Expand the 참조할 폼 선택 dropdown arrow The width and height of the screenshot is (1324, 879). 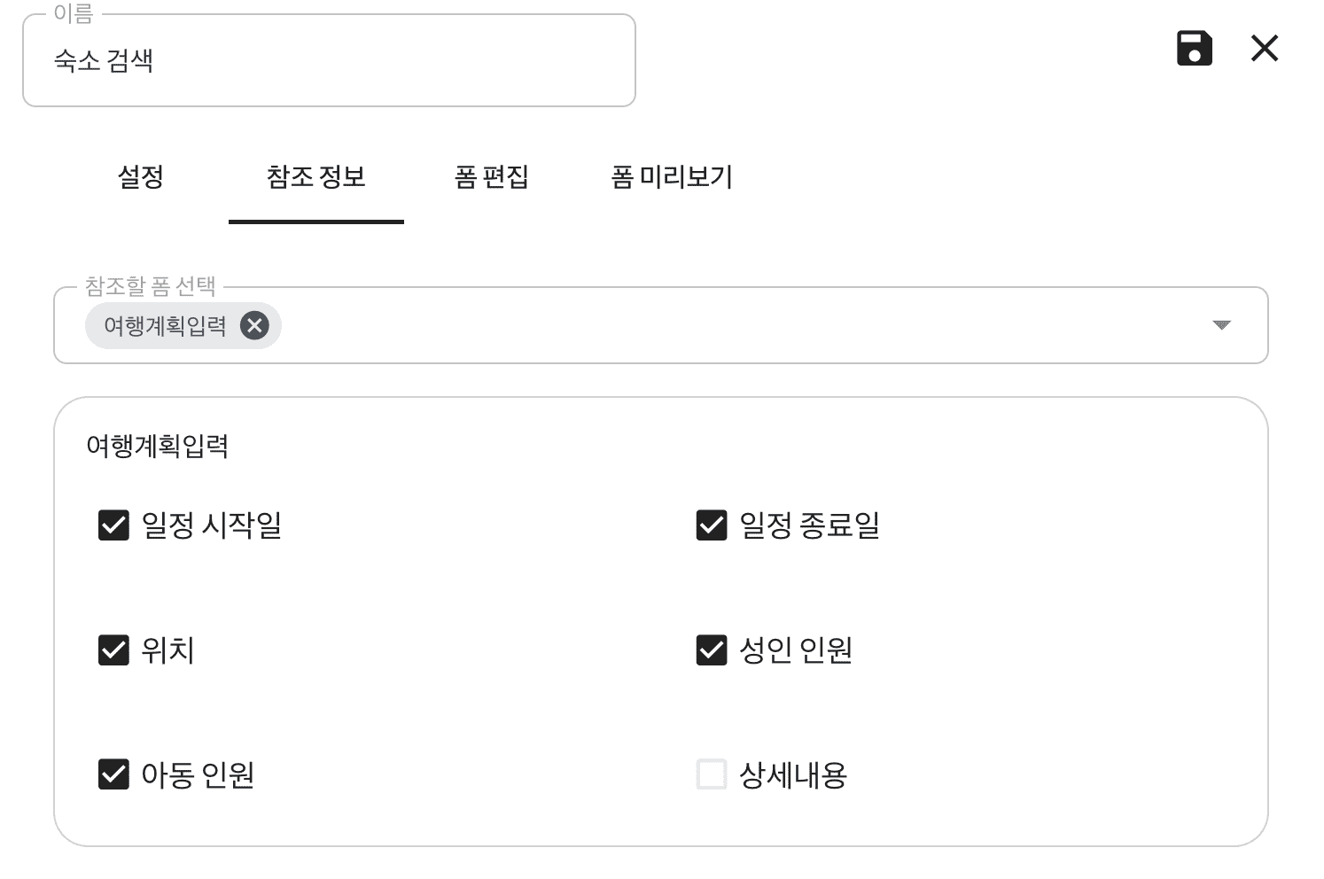(1221, 325)
